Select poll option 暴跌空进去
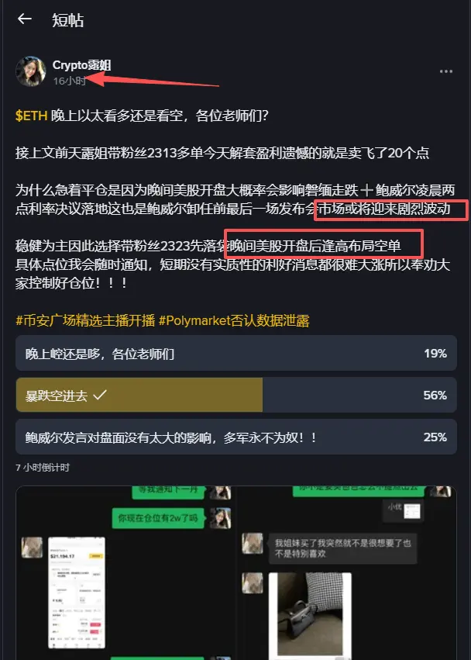The height and width of the screenshot is (660, 471). pos(236,395)
